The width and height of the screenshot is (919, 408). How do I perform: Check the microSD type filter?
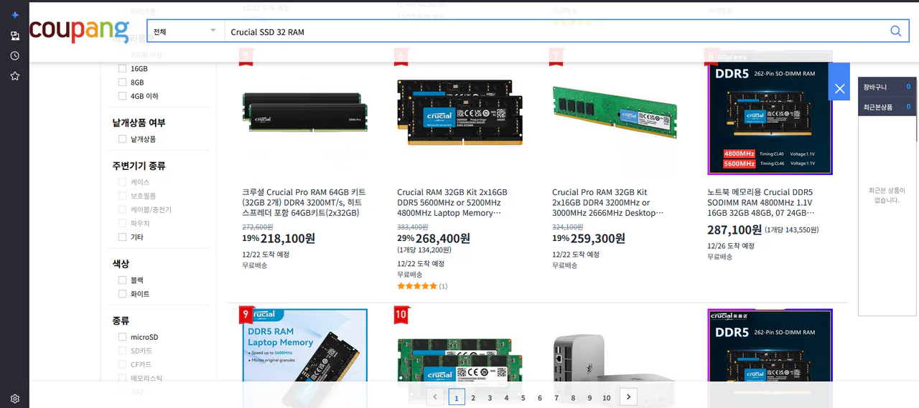pos(123,337)
